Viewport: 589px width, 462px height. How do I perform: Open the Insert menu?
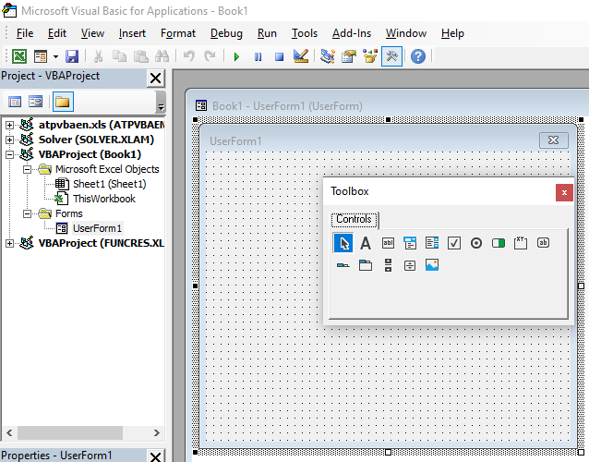pyautogui.click(x=132, y=33)
